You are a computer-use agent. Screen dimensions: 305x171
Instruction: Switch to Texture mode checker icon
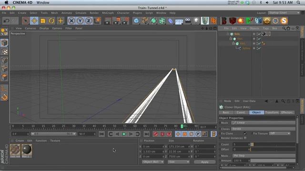point(4,52)
